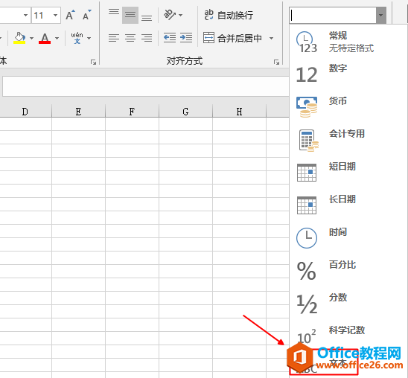408x378 pixels.
Task: Click the number format input box
Action: (x=333, y=16)
